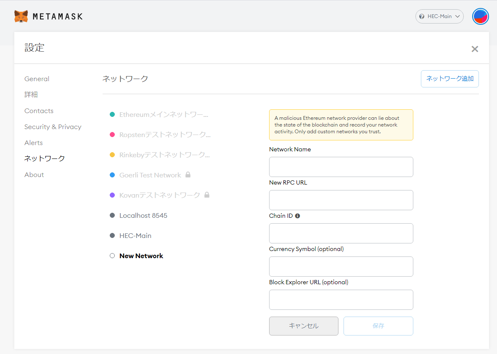Image resolution: width=497 pixels, height=354 pixels.
Task: Click the green dot beside Ethereumメインネットワーク
Action: pos(112,114)
